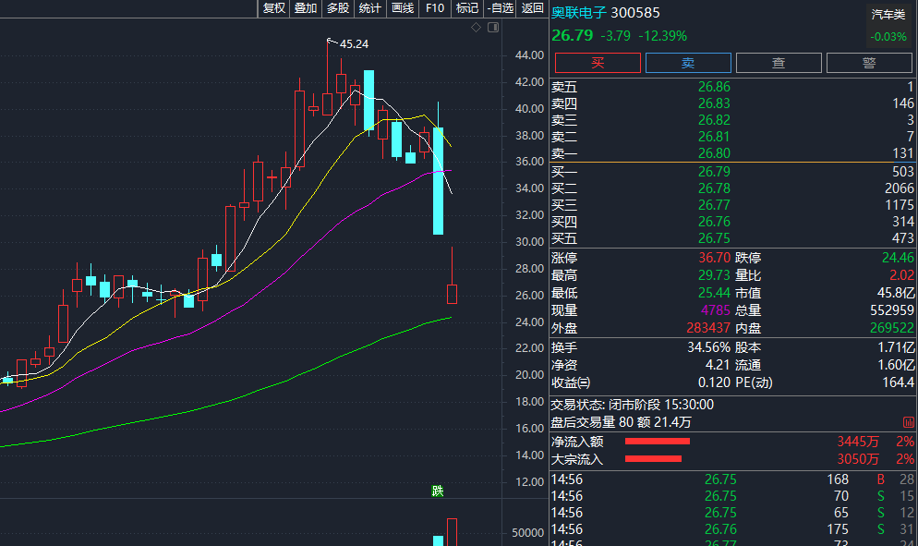This screenshot has width=918, height=546.
Task: Toggle 自选 watchlist membership
Action: click(500, 8)
